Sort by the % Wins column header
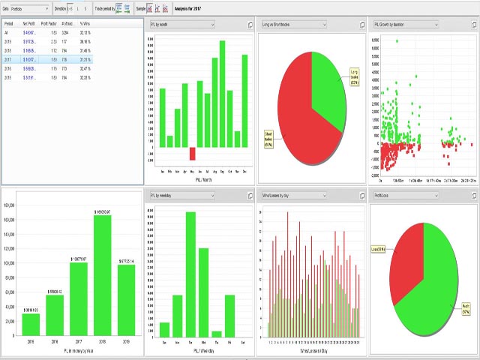The image size is (480, 360). 85,23
